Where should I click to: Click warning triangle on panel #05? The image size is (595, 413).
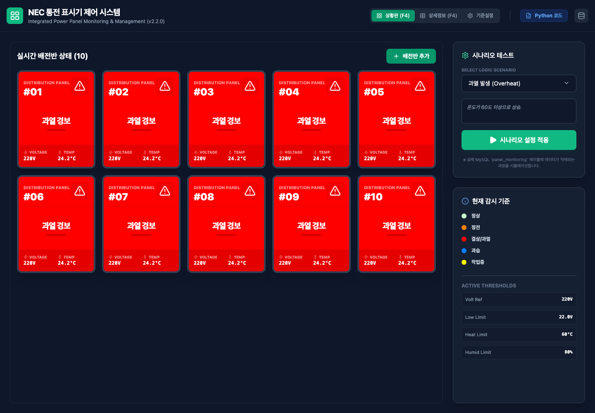pyautogui.click(x=420, y=86)
